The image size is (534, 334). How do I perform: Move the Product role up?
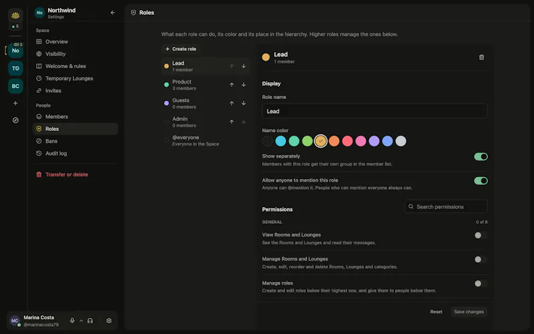click(232, 85)
